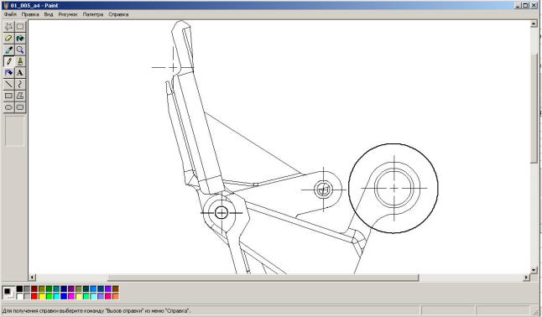Image resolution: width=542 pixels, height=317 pixels.
Task: Select the Text tool
Action: (x=20, y=73)
